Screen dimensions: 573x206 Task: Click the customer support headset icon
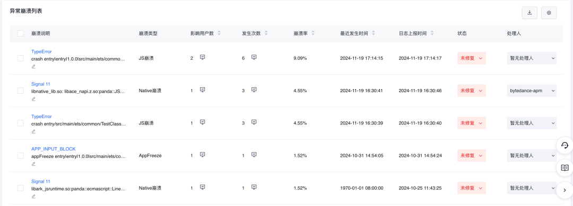tap(565, 146)
